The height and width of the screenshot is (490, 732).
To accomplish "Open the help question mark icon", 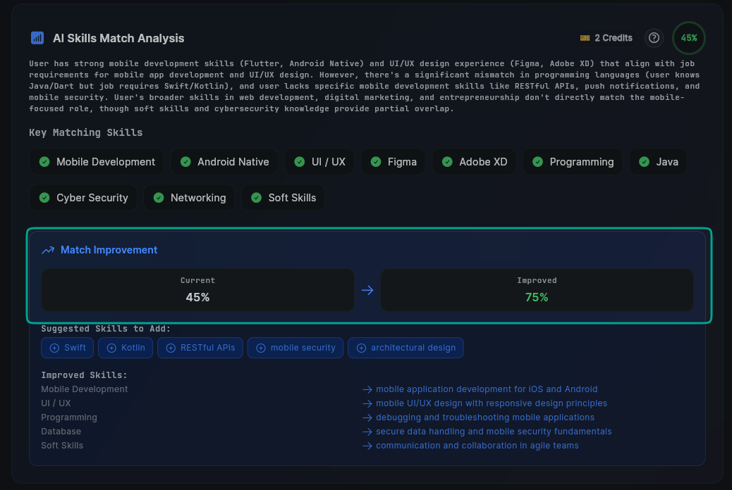I will pyautogui.click(x=654, y=38).
